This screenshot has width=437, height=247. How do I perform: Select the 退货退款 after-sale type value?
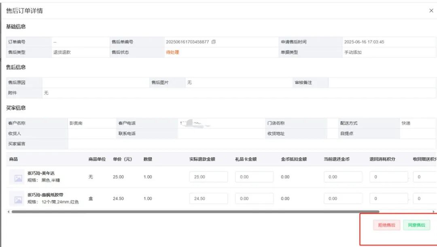coord(62,52)
